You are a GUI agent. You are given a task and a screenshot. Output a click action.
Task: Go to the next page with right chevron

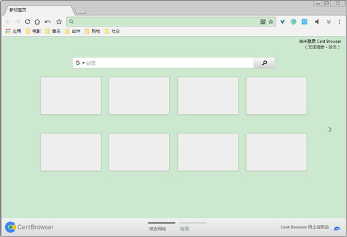coord(330,129)
